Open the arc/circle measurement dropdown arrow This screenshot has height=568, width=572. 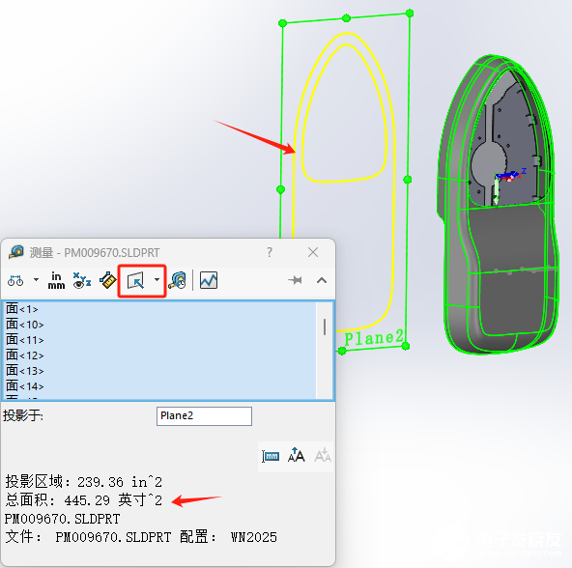36,280
